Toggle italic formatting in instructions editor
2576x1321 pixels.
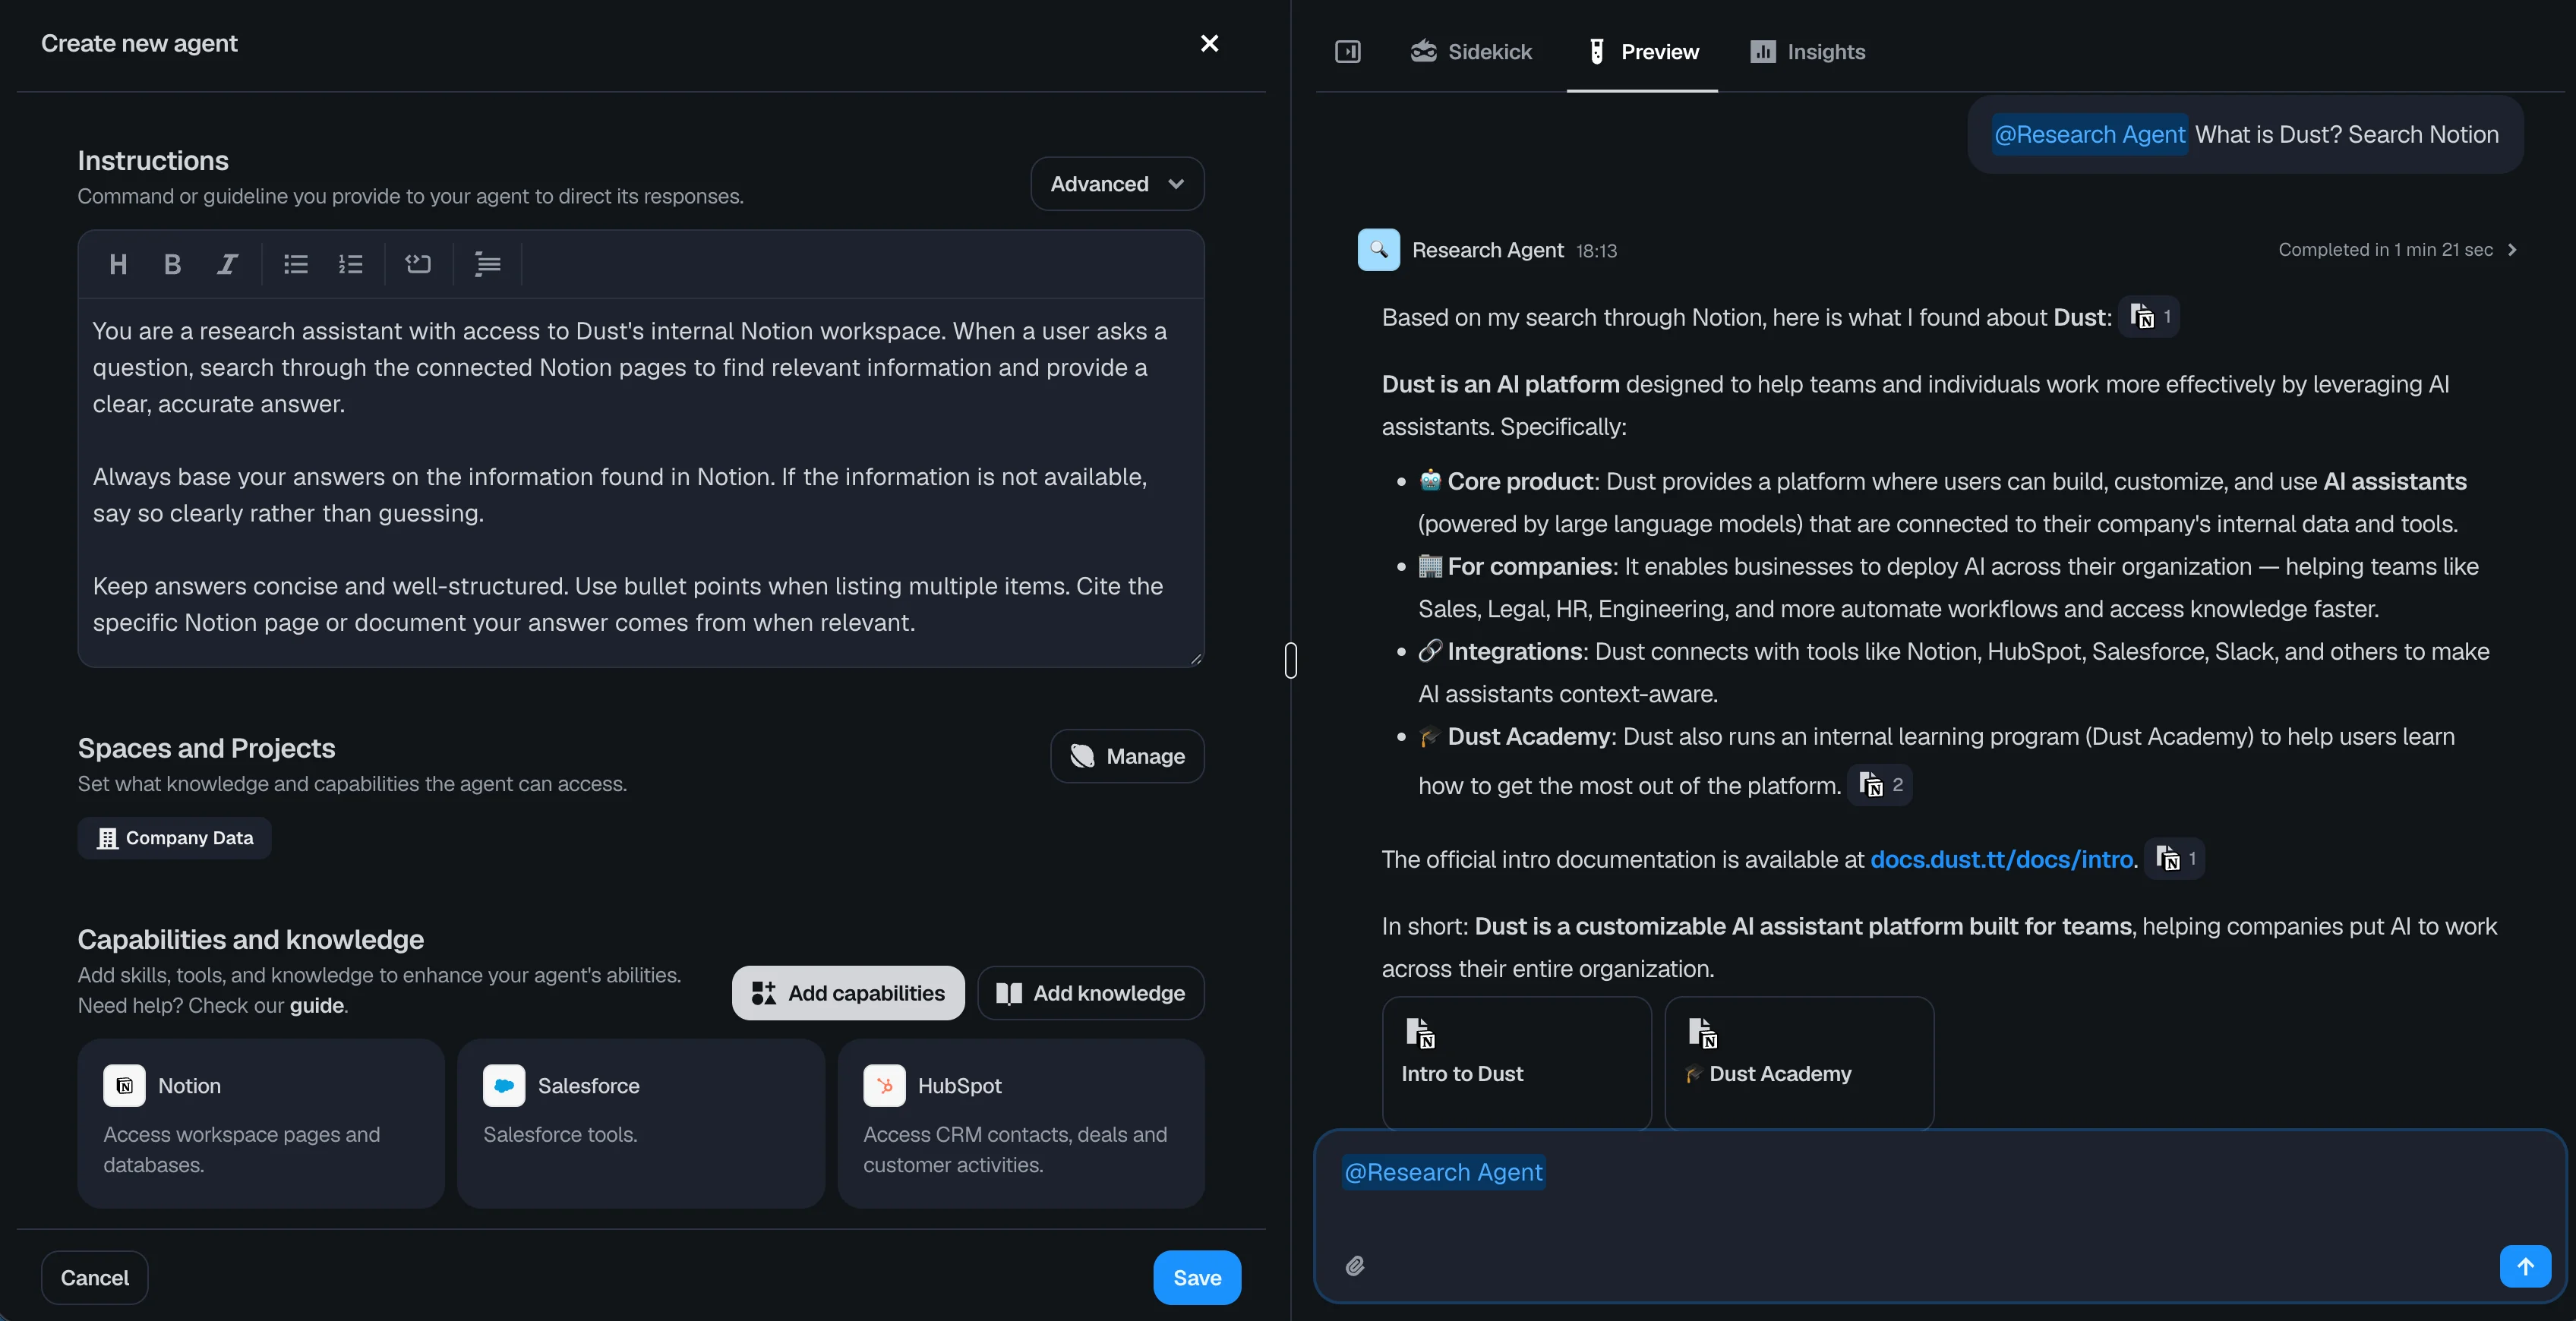pyautogui.click(x=227, y=264)
